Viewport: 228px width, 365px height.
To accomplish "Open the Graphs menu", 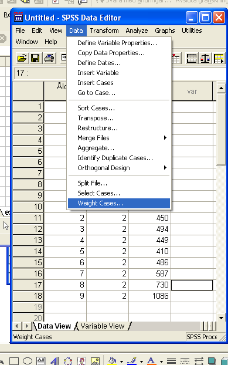I will click(165, 31).
